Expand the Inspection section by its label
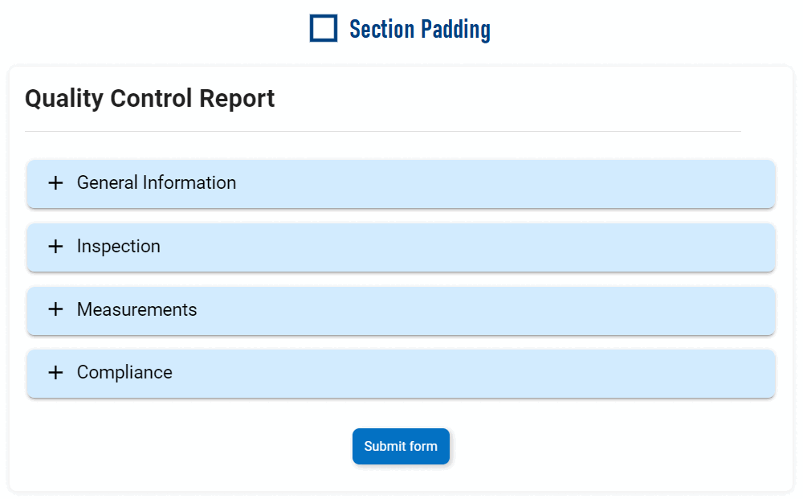Viewport: 803px width, 499px height. 118,247
